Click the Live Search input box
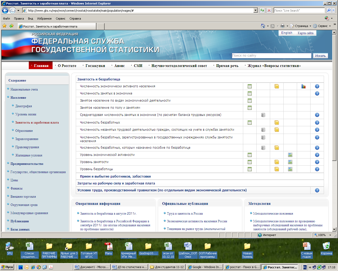Viewport: 338px width, 271px height. 299,10
